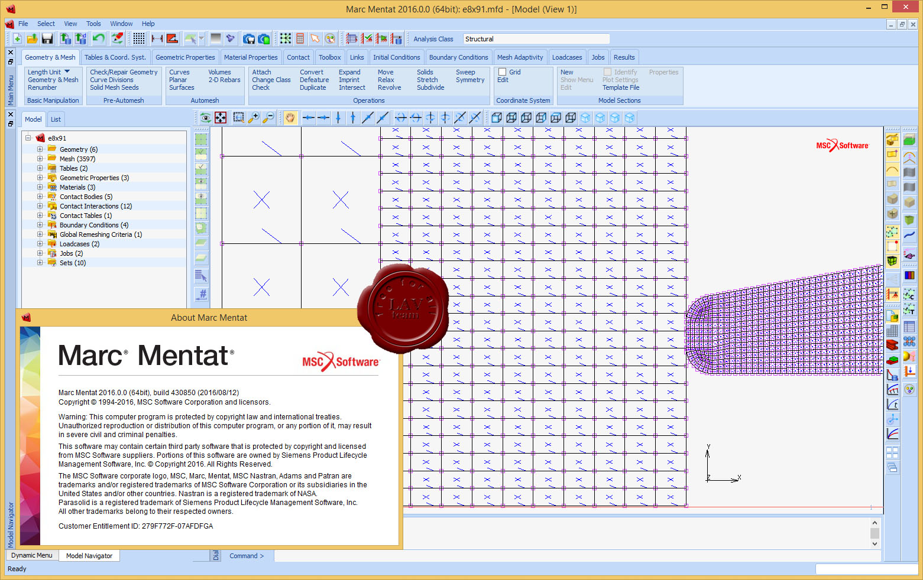Viewport: 923px width, 580px height.
Task: Open the File menu
Action: coord(23,24)
